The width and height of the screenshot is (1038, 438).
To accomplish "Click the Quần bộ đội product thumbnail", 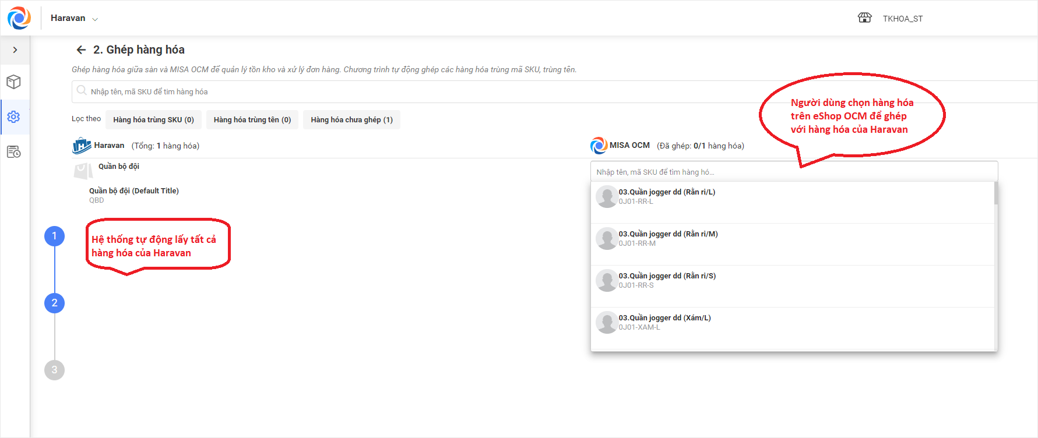I will point(83,170).
